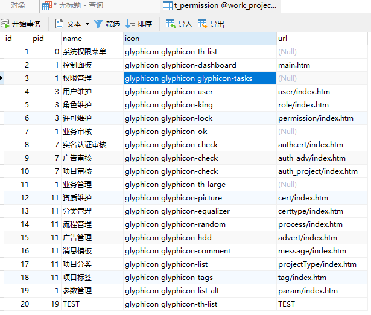Open the dropdown arrow next to 文本
371x315 pixels.
point(87,24)
